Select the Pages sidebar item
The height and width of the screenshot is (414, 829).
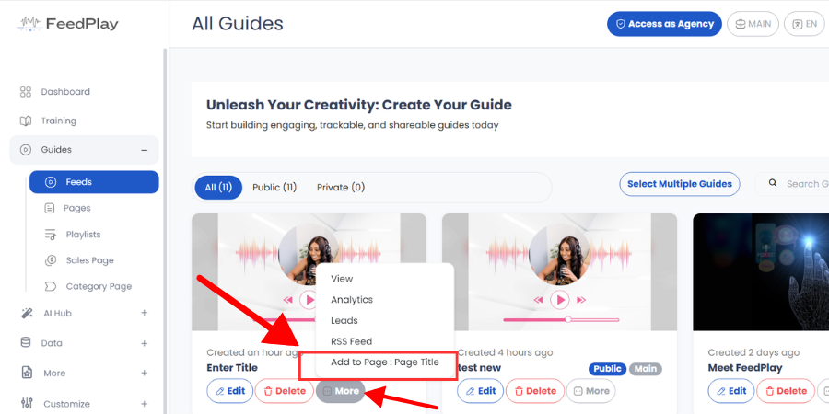66,208
